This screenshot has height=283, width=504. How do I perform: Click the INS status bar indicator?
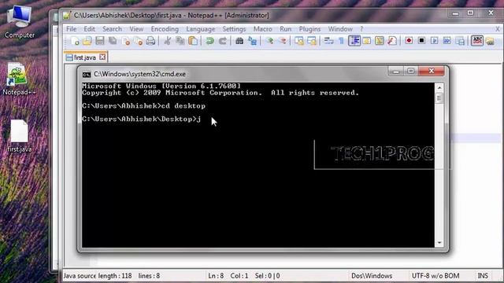(483, 276)
